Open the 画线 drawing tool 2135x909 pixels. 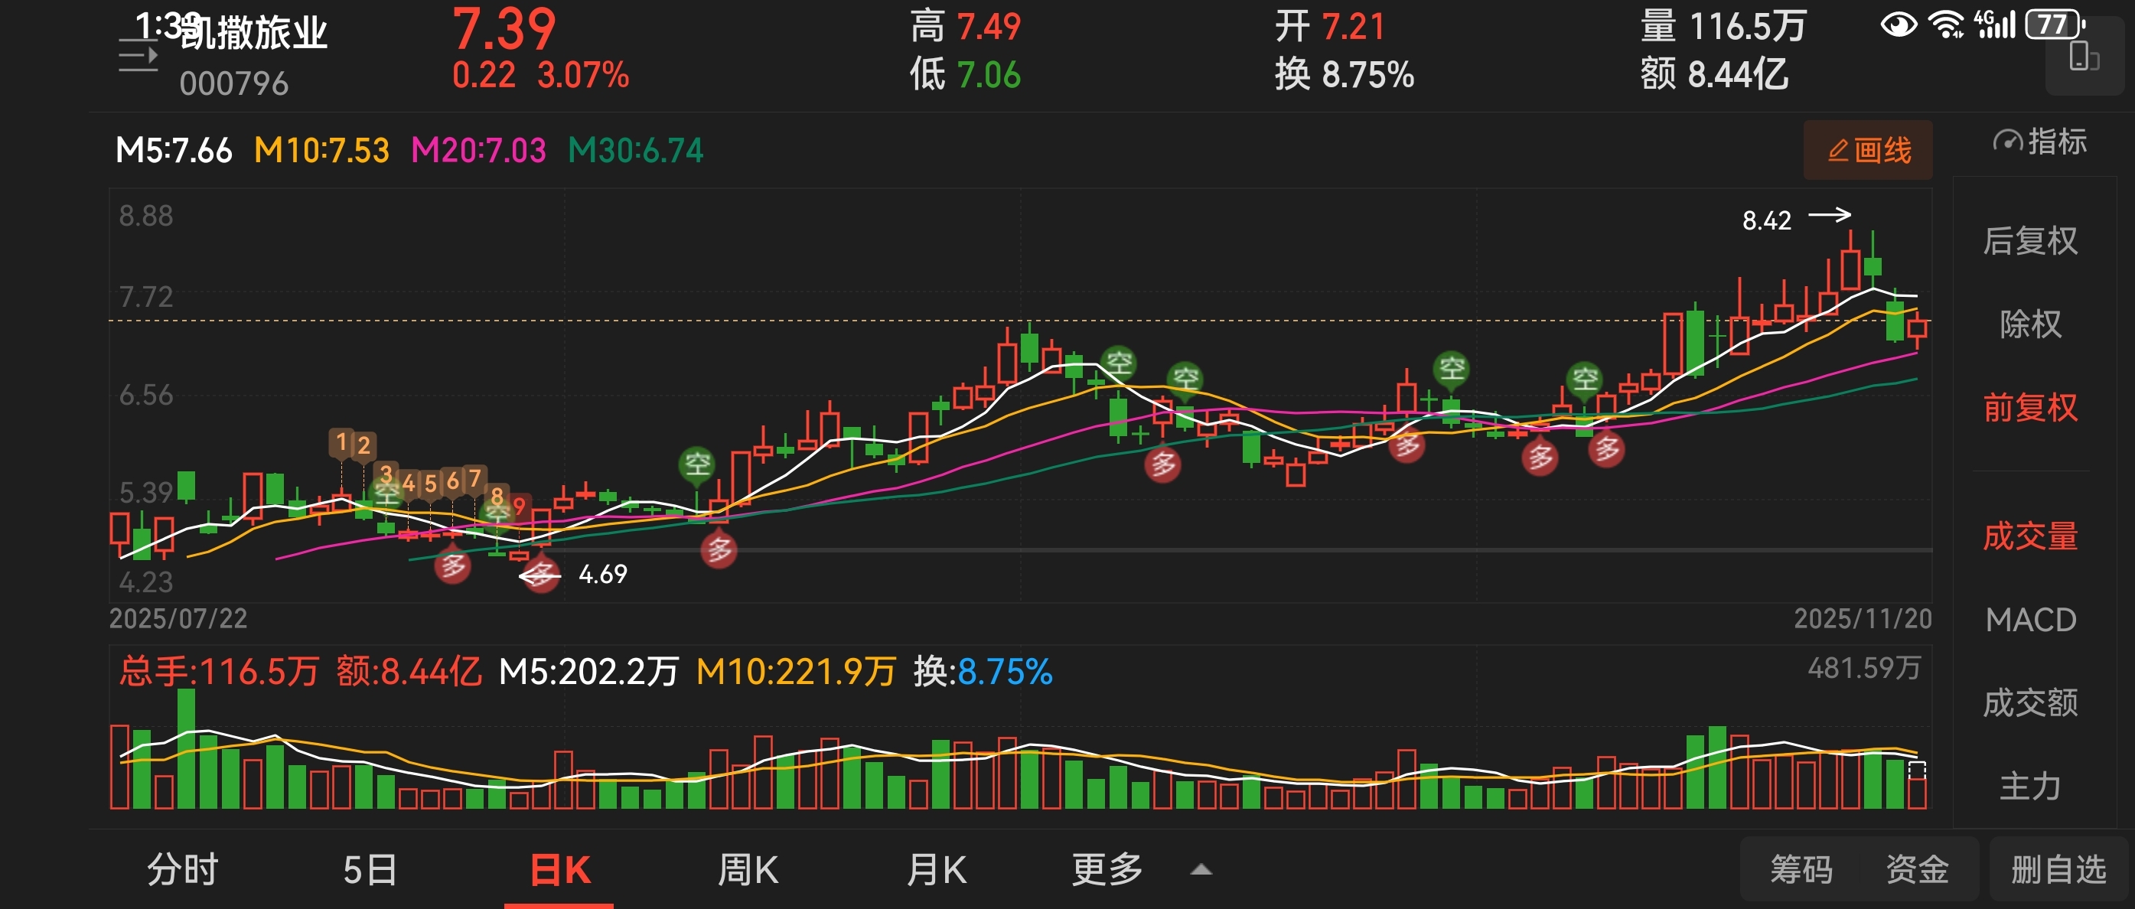point(1868,150)
